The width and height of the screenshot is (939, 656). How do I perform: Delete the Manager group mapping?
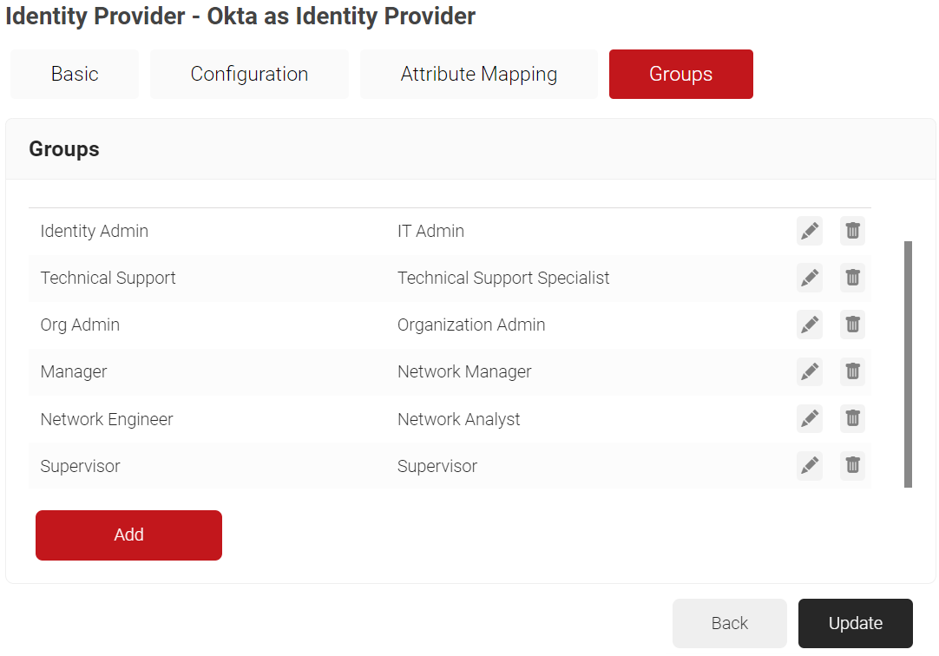click(852, 371)
